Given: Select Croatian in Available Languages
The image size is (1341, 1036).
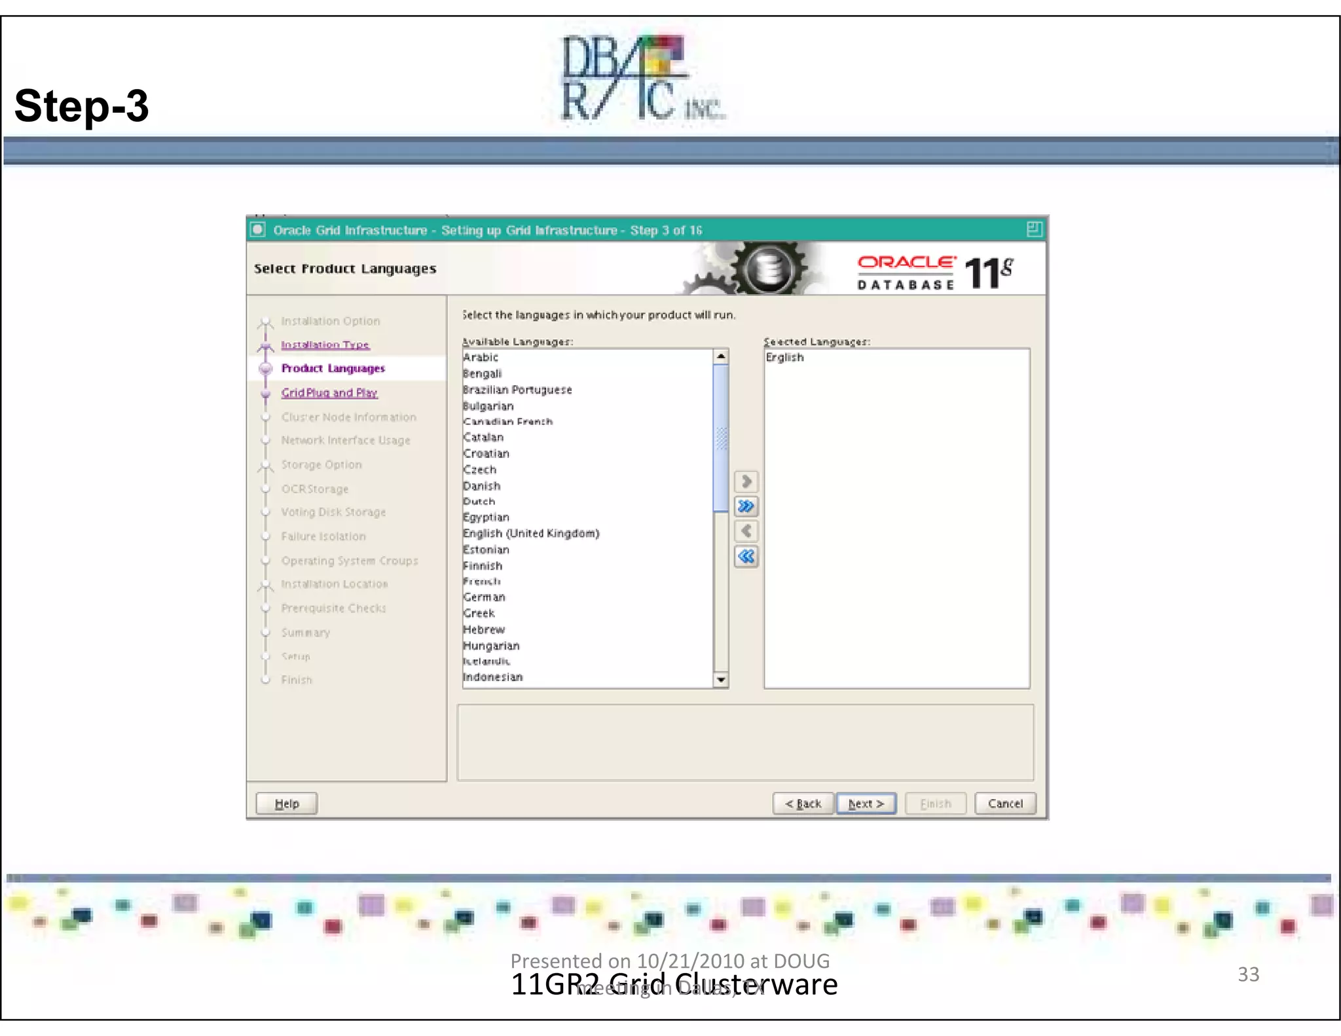Looking at the screenshot, I should (x=587, y=454).
